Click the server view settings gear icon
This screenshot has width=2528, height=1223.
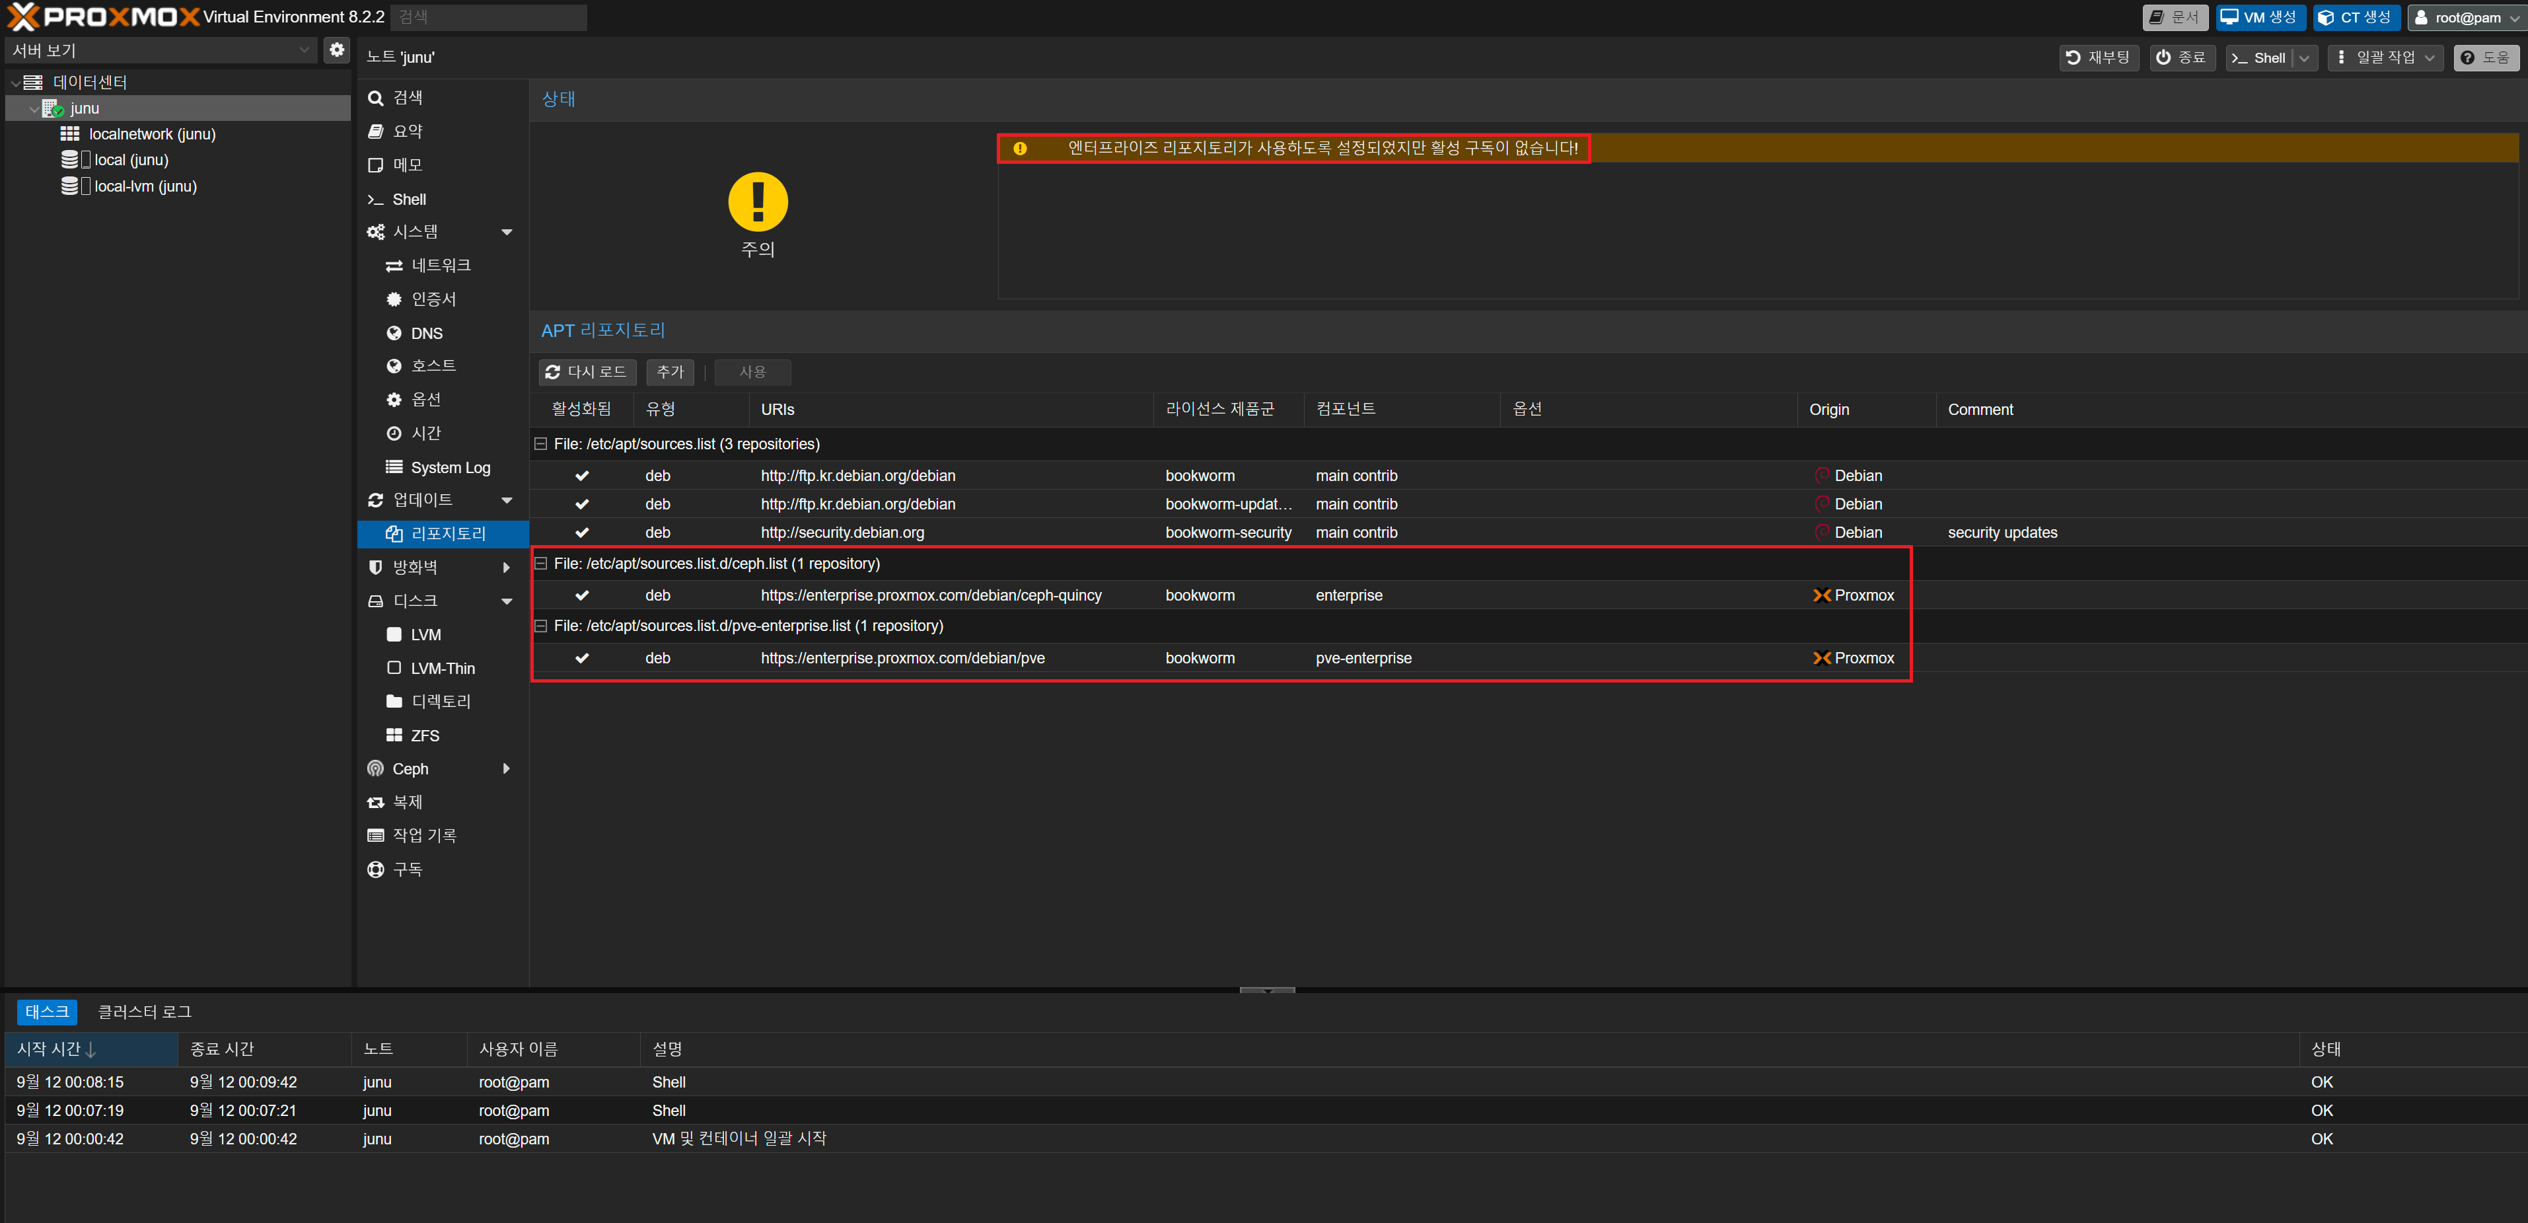[337, 49]
